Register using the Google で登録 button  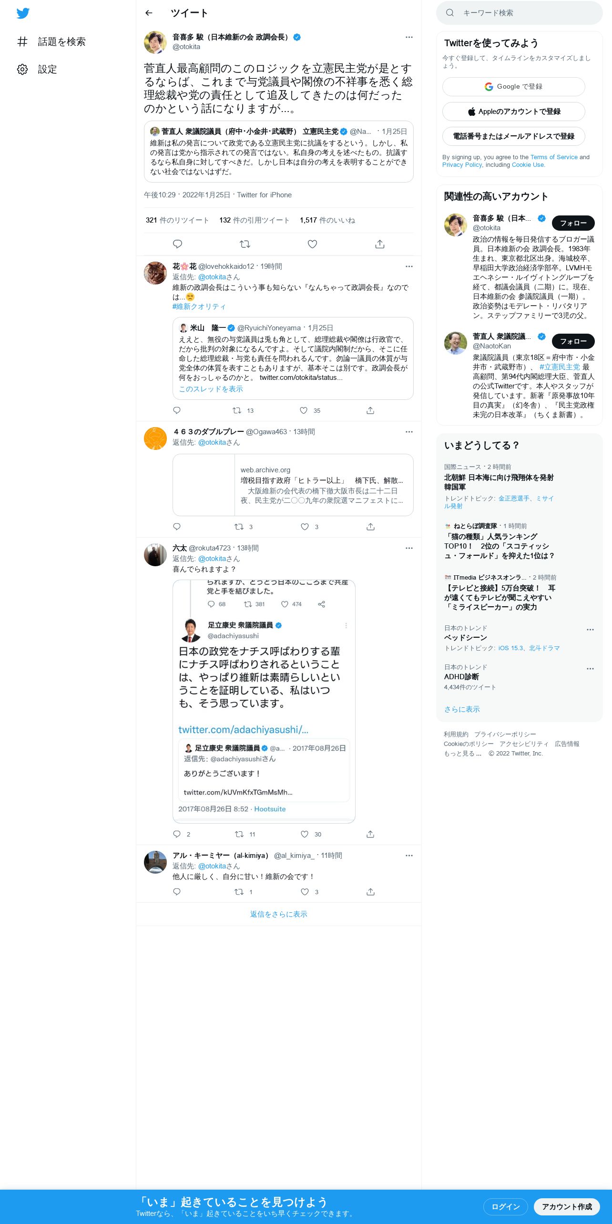point(514,87)
